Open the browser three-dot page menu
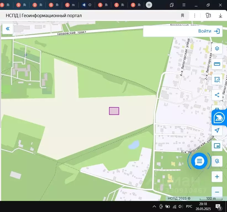The height and width of the screenshot is (212, 227). click(x=195, y=15)
